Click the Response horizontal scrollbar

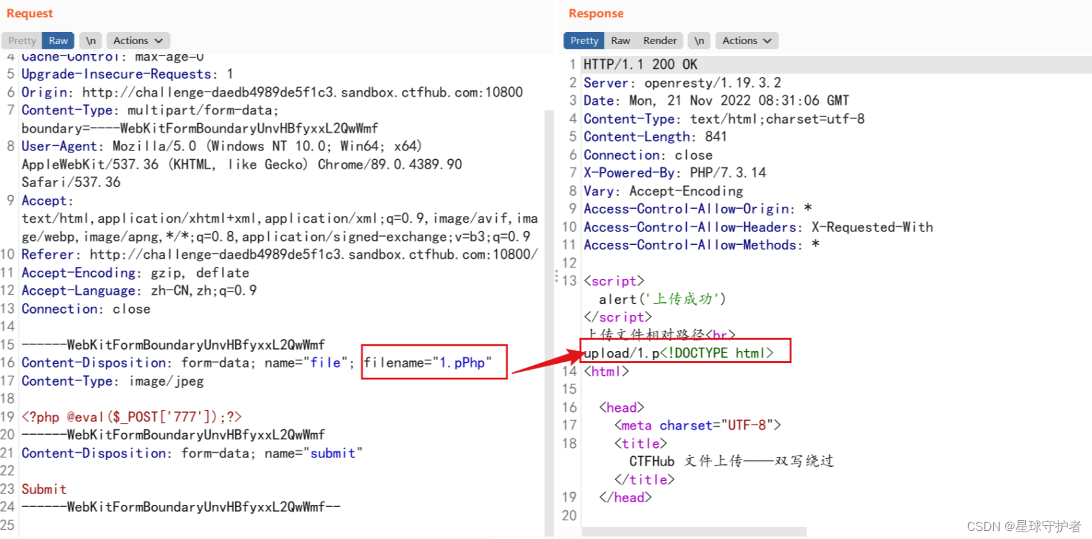coord(694,532)
